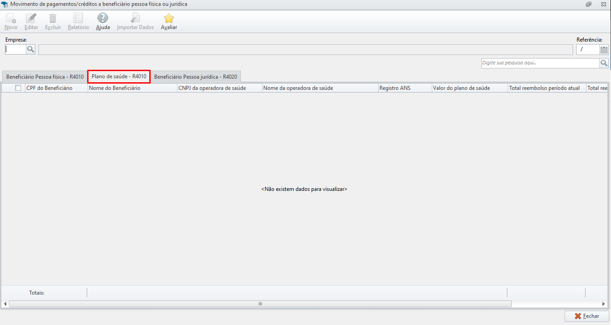
Task: Click the company name display field
Action: click(306, 50)
